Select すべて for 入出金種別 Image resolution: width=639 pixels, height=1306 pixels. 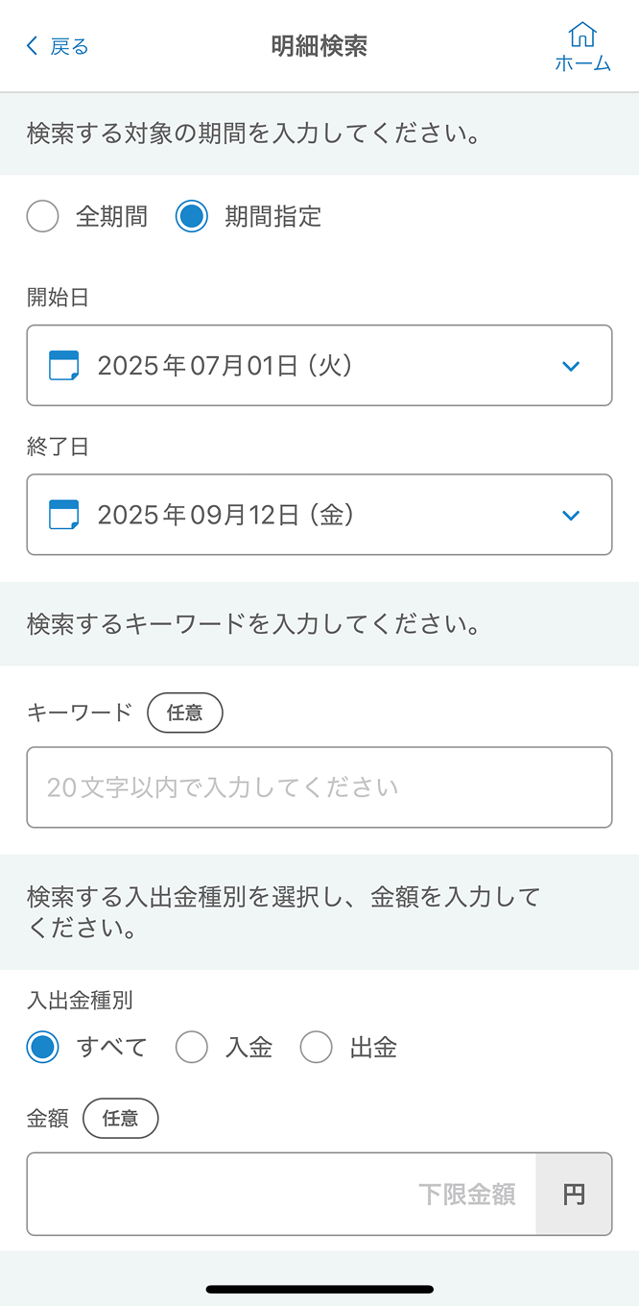click(42, 1047)
